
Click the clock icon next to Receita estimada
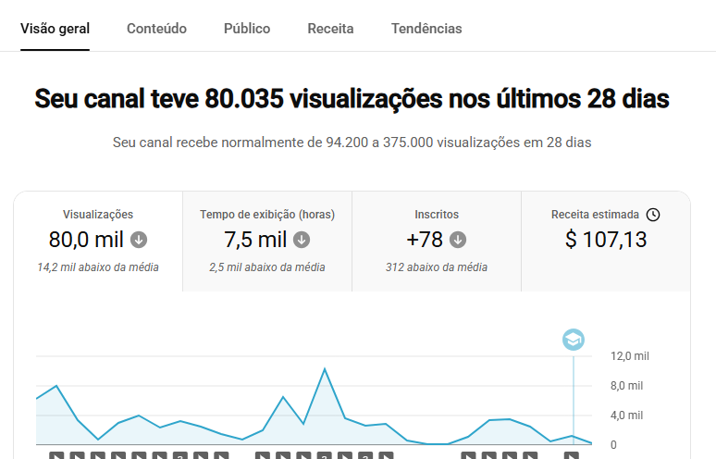pos(653,215)
